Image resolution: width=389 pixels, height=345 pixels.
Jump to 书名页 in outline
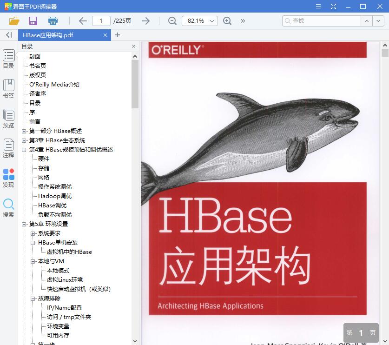tap(38, 66)
